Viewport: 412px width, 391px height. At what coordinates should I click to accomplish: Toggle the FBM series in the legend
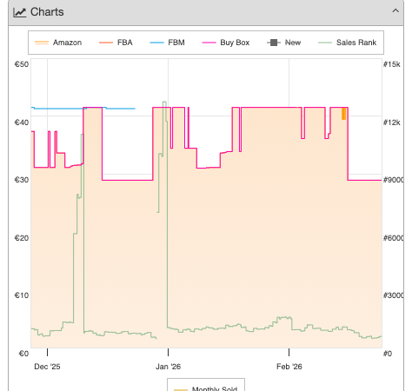167,43
